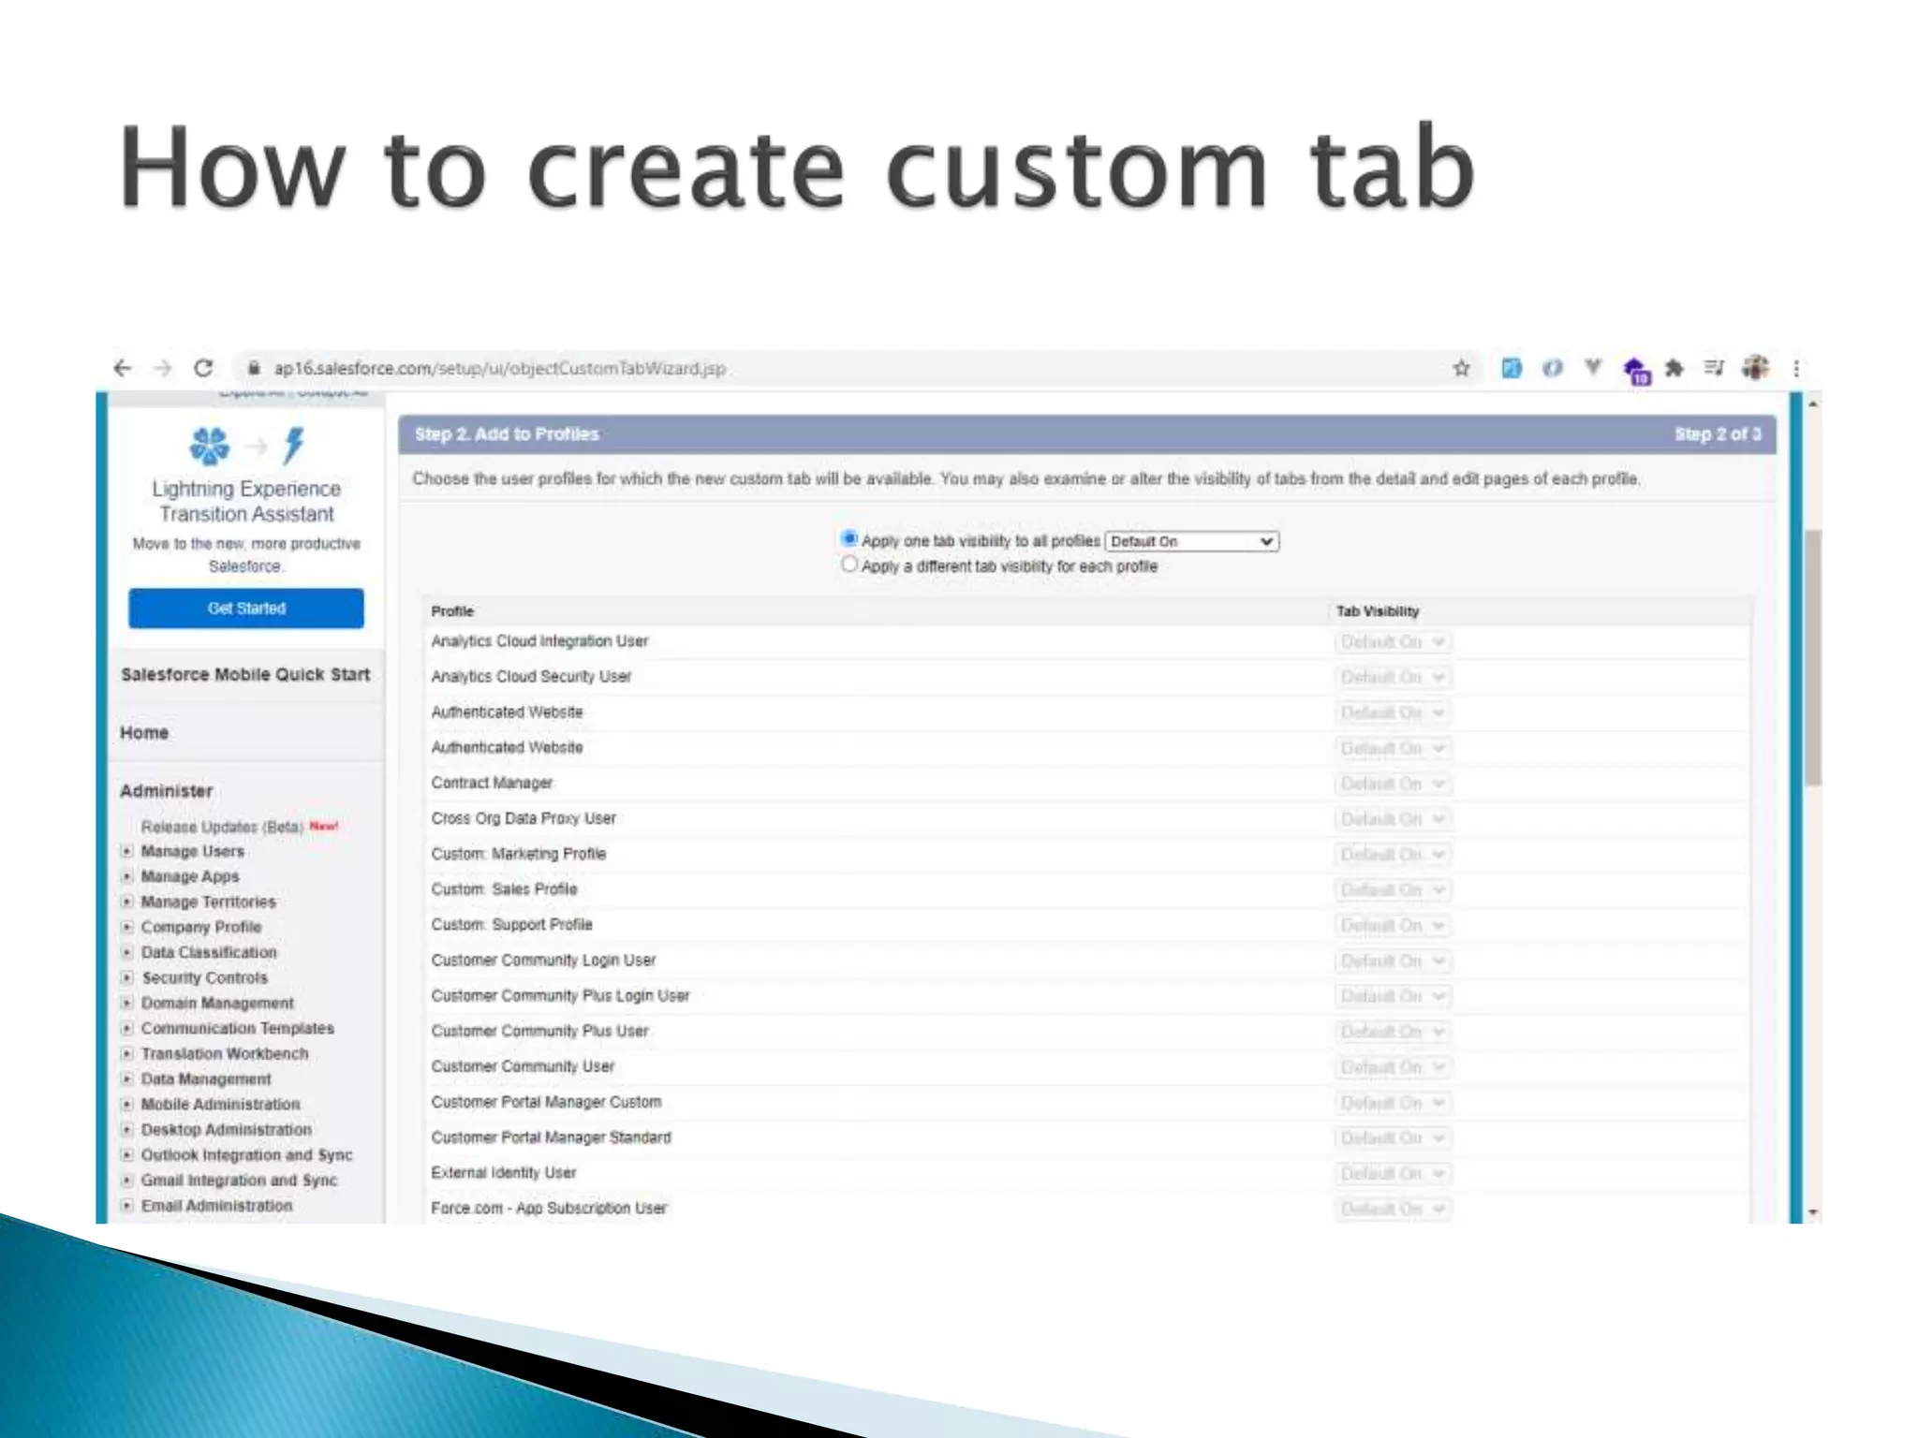Open the browser three-dot menu
Screen dimensions: 1918x1438
(1796, 368)
